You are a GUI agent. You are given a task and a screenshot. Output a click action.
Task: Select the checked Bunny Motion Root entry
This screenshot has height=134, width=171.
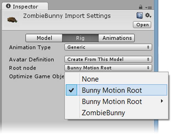pos(117,90)
